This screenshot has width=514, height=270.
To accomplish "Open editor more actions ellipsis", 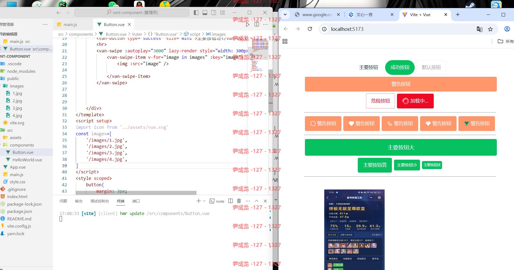I will click(x=265, y=24).
